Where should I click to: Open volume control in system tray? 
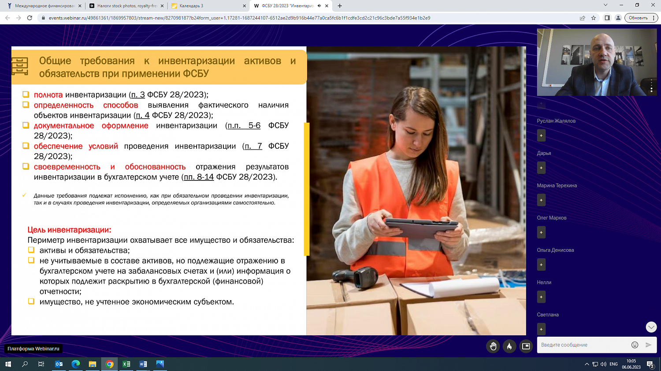603,364
